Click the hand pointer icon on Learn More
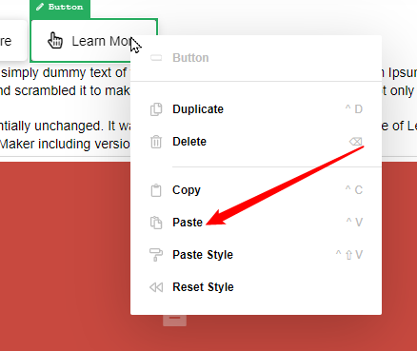 pos(55,41)
